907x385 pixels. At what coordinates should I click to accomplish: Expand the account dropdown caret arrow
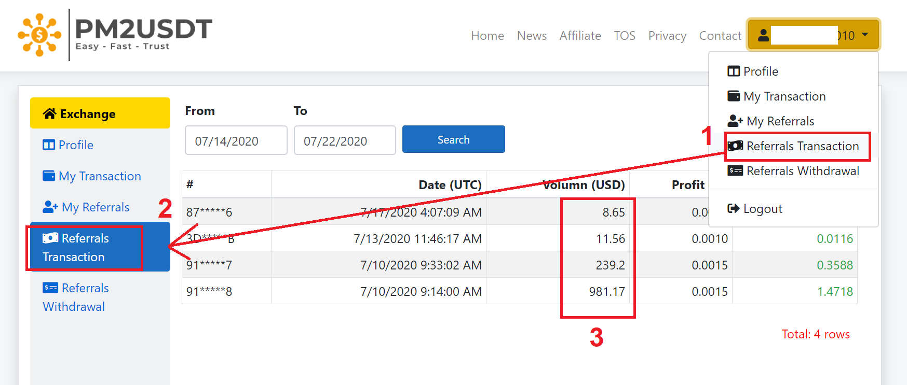tap(865, 35)
